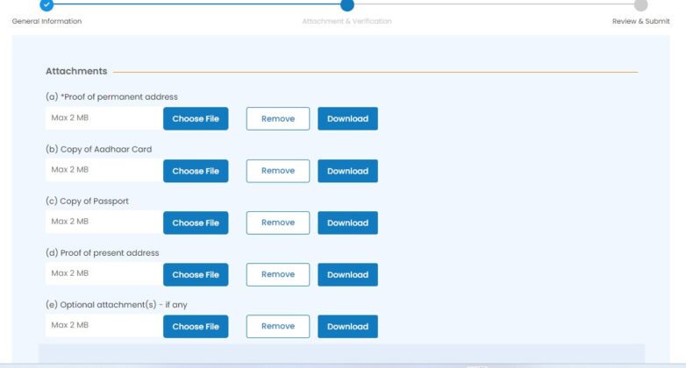This screenshot has height=368, width=686.
Task: Download the Copy of Passport file
Action: point(347,223)
